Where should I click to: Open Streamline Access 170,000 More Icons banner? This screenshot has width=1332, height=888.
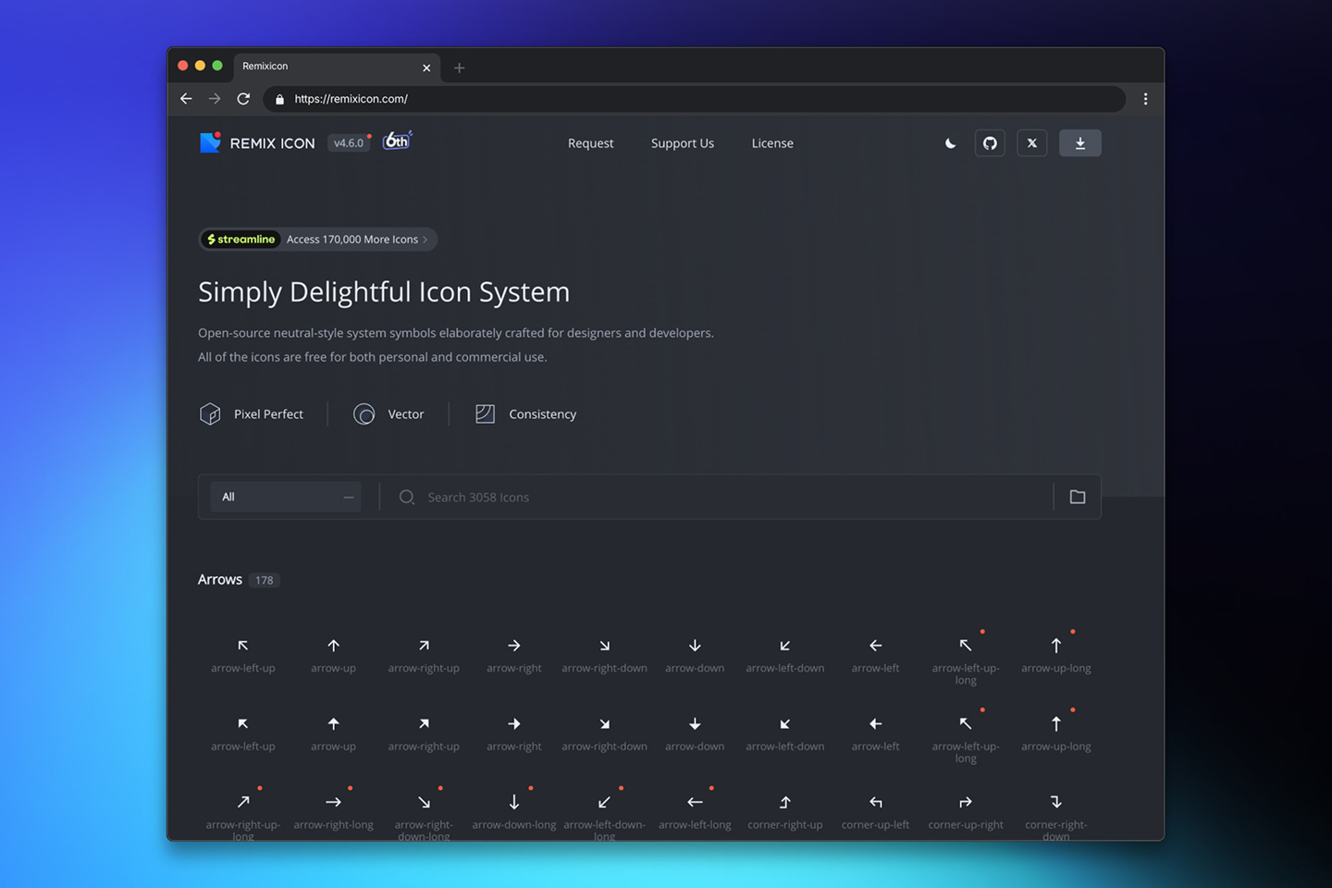[x=318, y=240]
